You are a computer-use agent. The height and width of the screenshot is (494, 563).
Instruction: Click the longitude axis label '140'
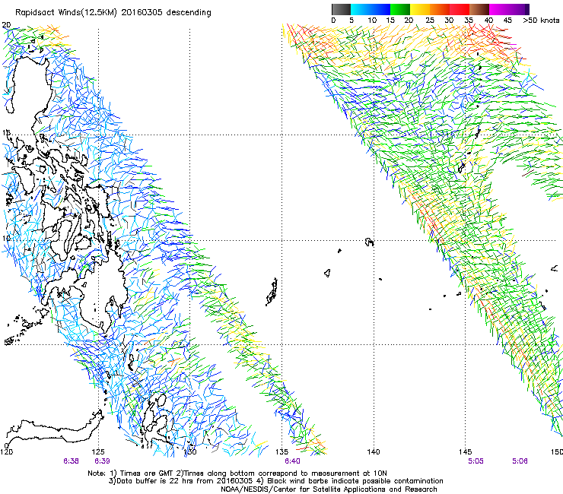coord(374,451)
